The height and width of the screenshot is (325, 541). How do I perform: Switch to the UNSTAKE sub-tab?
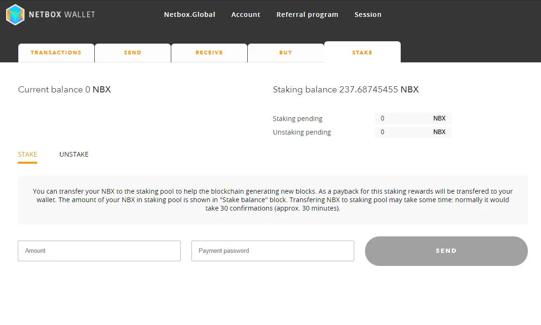tap(74, 155)
